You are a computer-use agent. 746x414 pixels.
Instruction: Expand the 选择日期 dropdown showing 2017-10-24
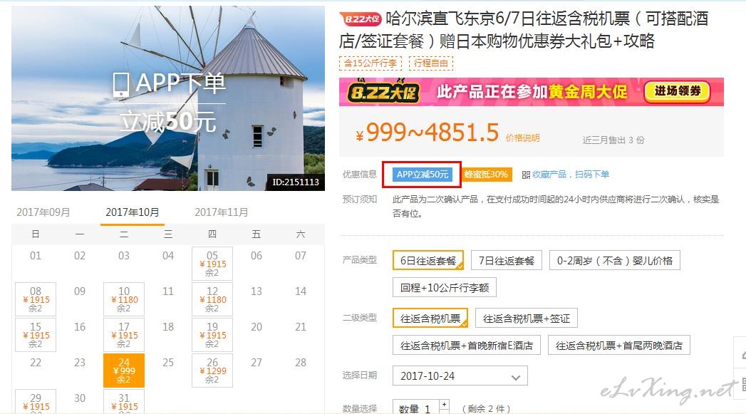pos(460,376)
